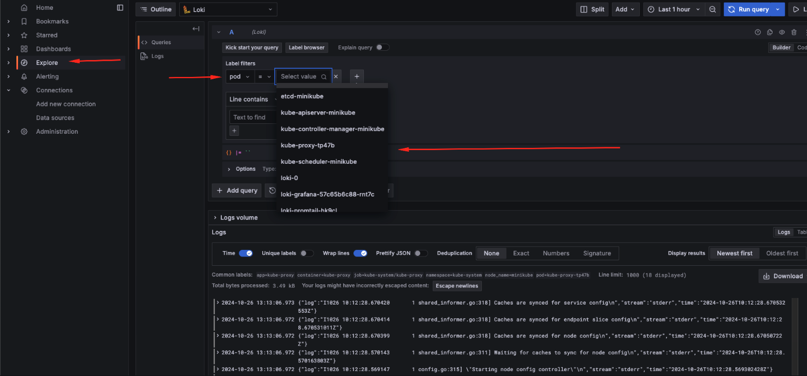Choose loki-grafana-57c65b6c88-rnt7c option

click(x=332, y=194)
